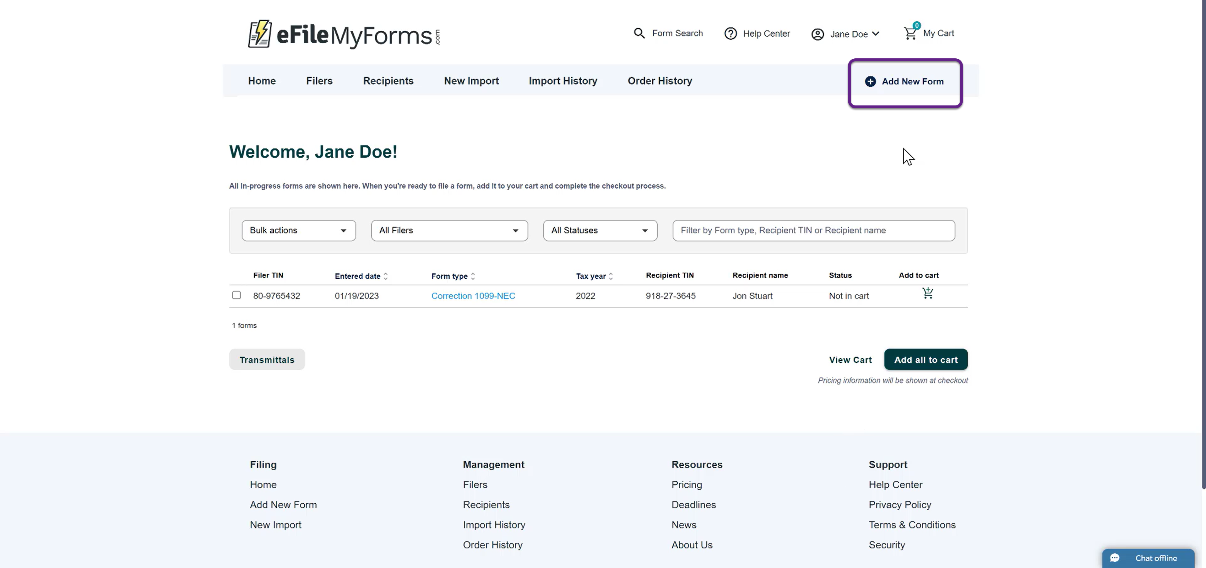Expand the All Filers dropdown
The width and height of the screenshot is (1206, 568).
[449, 231]
